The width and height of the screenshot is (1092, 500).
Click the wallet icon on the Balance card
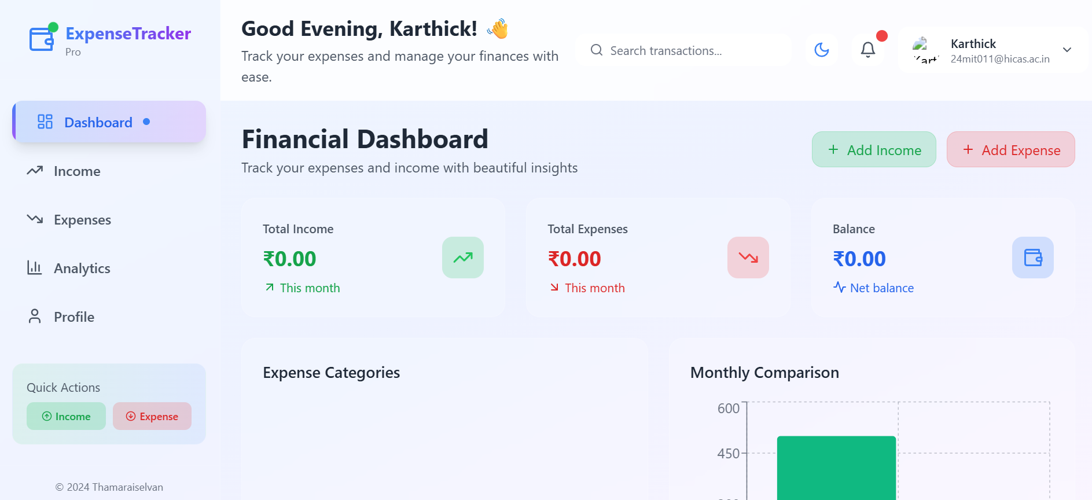pyautogui.click(x=1032, y=258)
